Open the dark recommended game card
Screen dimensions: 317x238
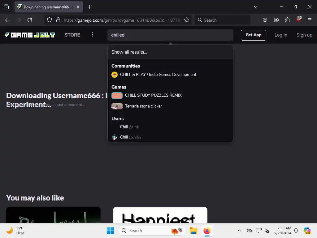click(x=53, y=215)
